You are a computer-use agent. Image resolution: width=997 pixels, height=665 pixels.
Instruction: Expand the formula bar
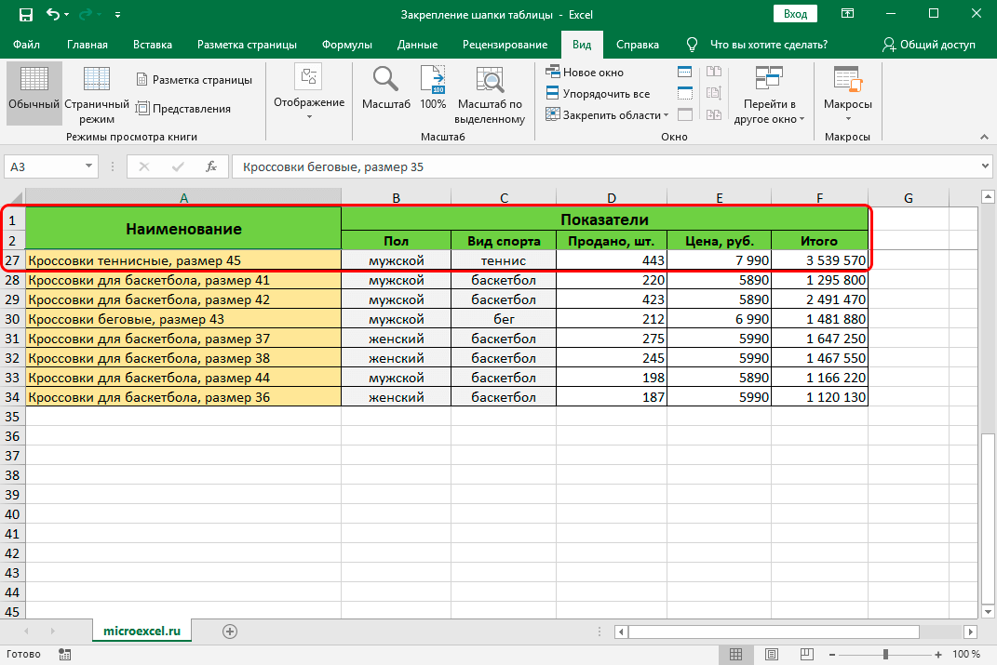985,166
